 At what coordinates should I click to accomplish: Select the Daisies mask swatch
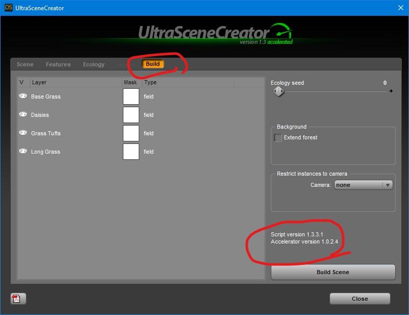131,115
